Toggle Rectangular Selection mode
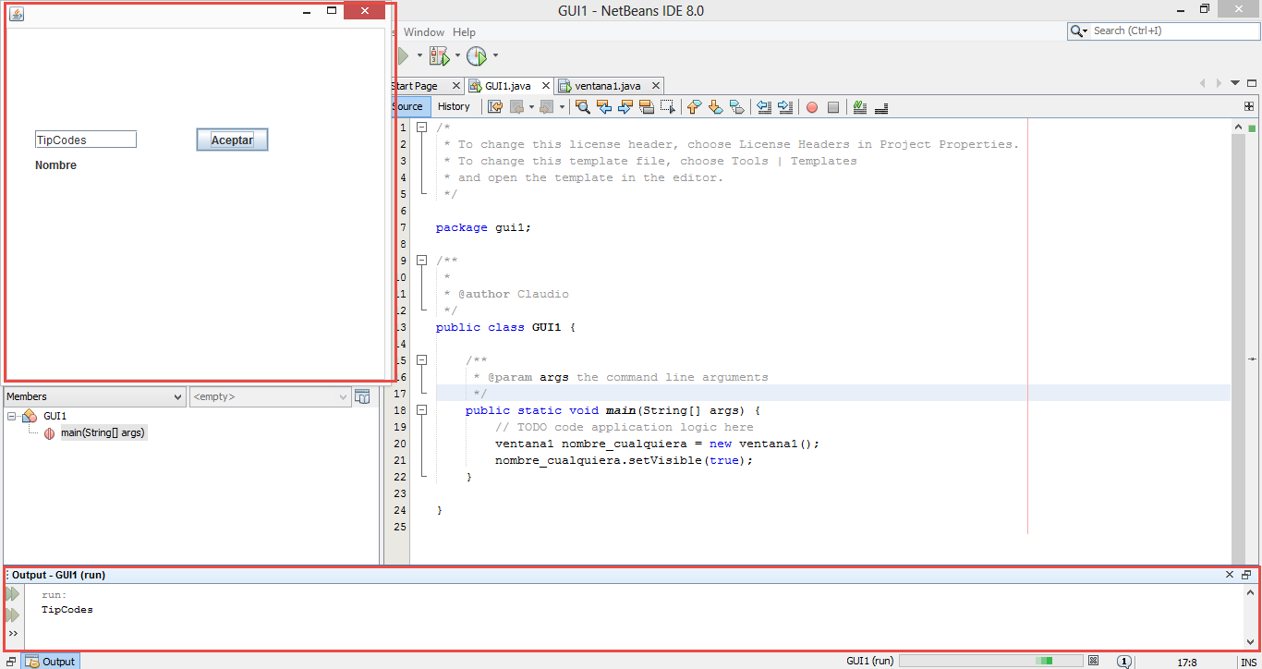Screen dimensions: 1262x669 click(669, 106)
